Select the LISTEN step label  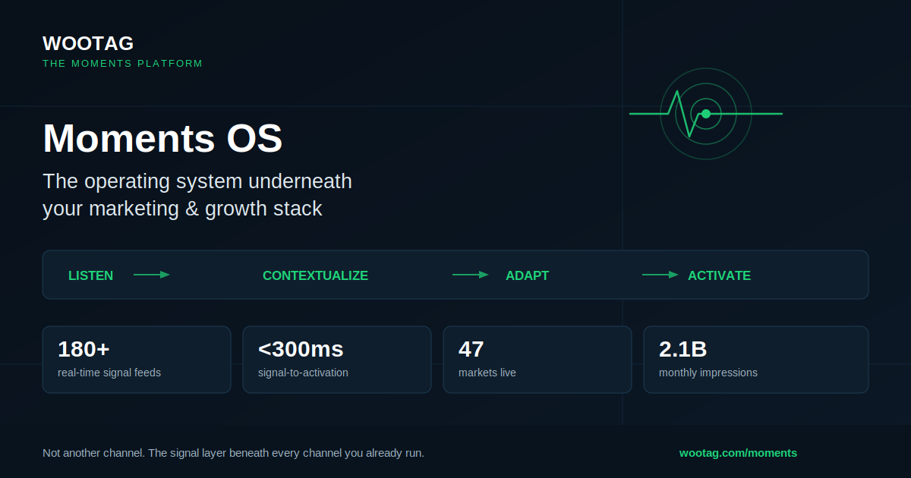(90, 275)
